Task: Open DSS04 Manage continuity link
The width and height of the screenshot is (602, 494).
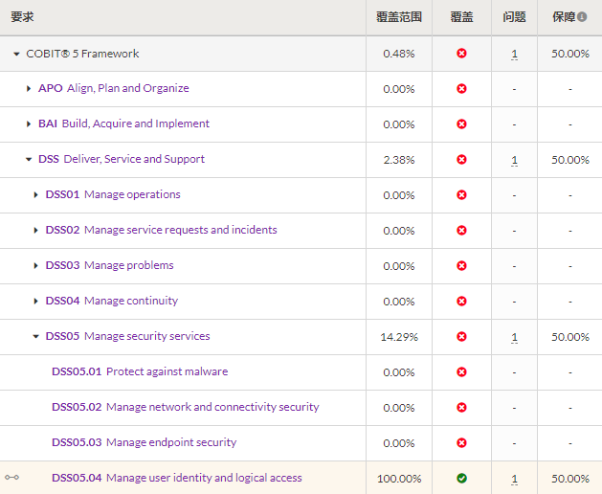Action: click(x=112, y=301)
